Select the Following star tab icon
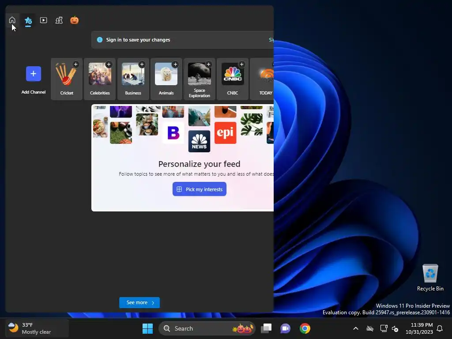The height and width of the screenshot is (339, 452). click(28, 20)
